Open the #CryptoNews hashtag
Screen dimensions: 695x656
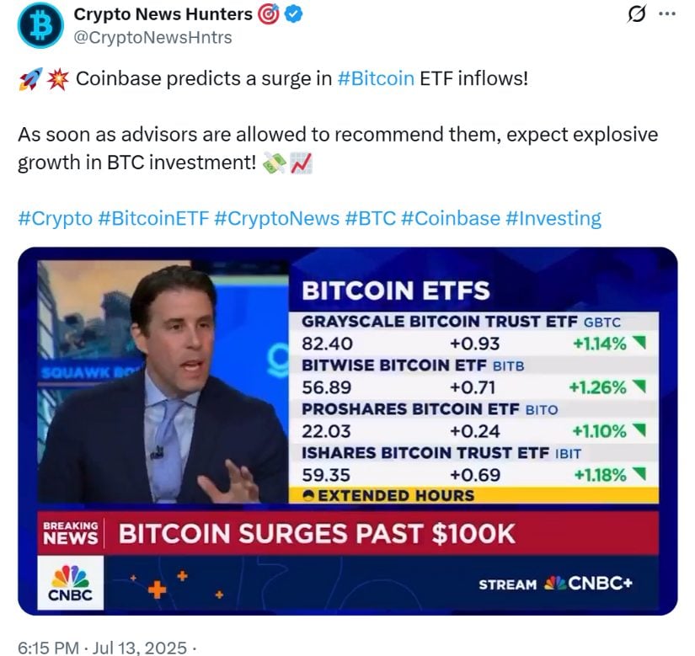276,218
